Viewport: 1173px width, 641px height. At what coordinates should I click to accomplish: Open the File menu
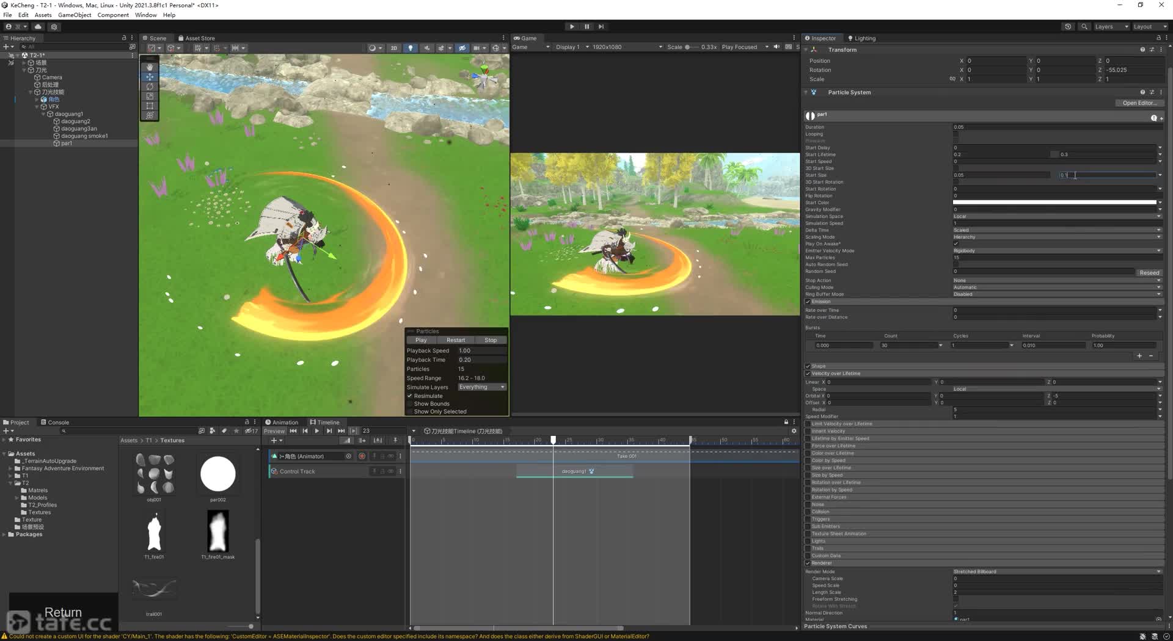click(7, 15)
